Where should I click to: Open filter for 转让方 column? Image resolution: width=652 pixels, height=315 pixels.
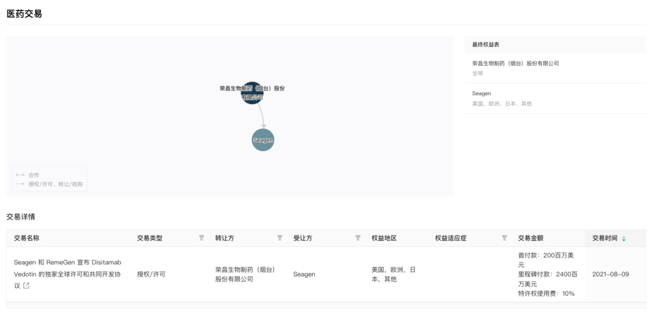(x=280, y=238)
